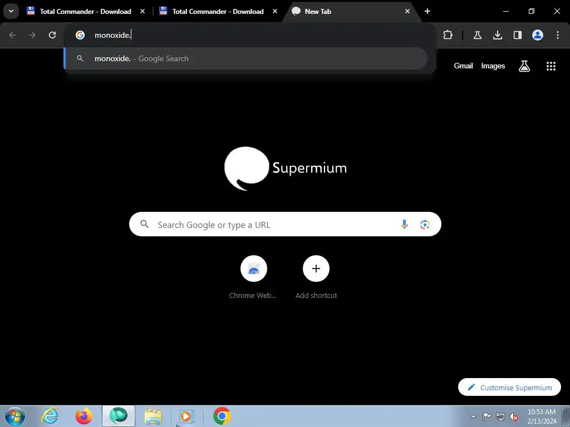Click the Search Labs flask icon on page
The width and height of the screenshot is (570, 427).
pyautogui.click(x=524, y=66)
